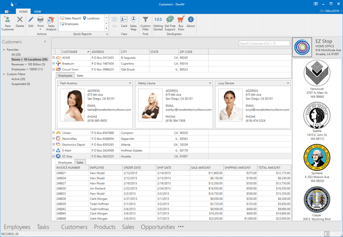Open the Print dropdown menu
The height and width of the screenshot is (237, 343).
click(41, 28)
